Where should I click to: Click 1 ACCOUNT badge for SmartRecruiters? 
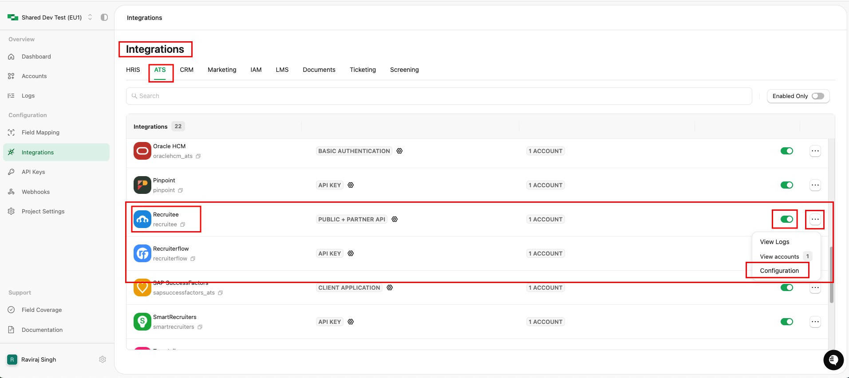click(545, 322)
